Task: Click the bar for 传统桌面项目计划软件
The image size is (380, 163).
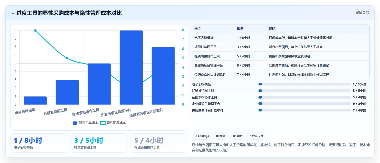Action: pyautogui.click(x=163, y=76)
